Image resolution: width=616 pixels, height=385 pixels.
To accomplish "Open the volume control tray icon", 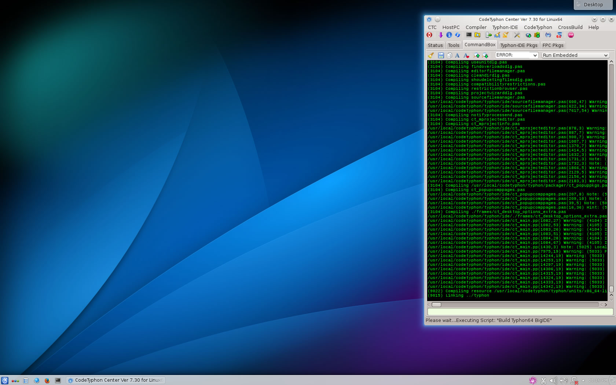I will 553,381.
